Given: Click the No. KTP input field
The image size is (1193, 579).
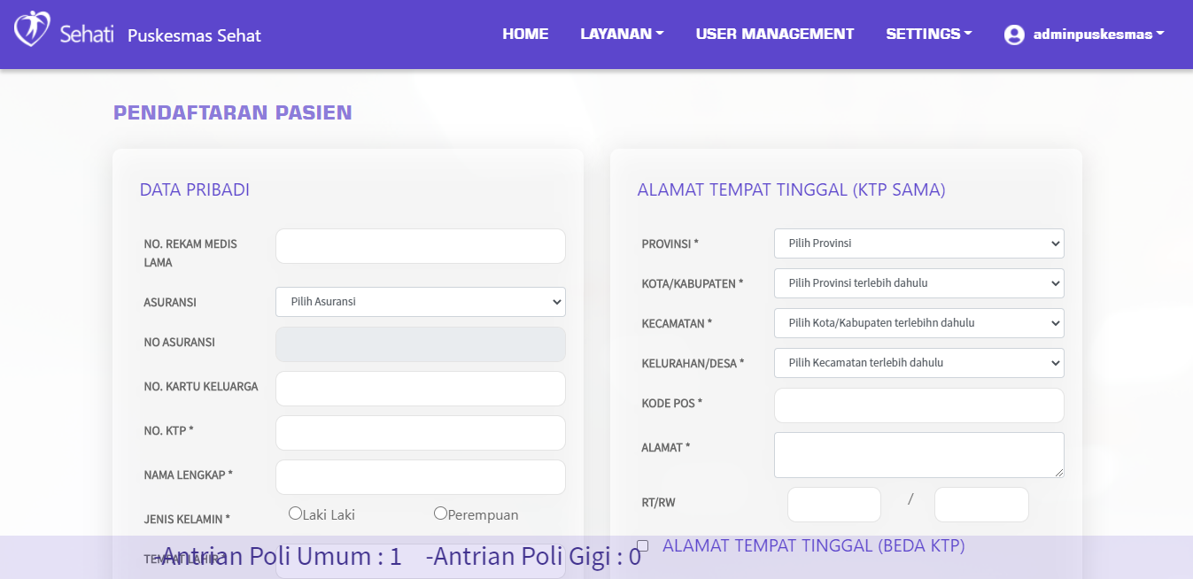Looking at the screenshot, I should (x=420, y=433).
